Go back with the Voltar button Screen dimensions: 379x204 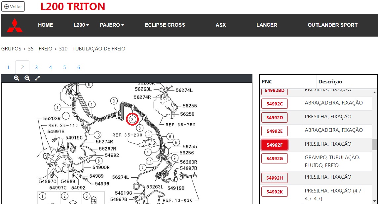(x=13, y=7)
